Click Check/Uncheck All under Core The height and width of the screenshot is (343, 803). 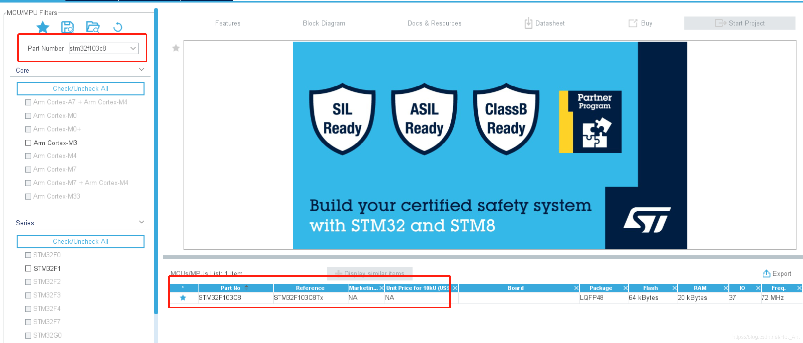[81, 89]
